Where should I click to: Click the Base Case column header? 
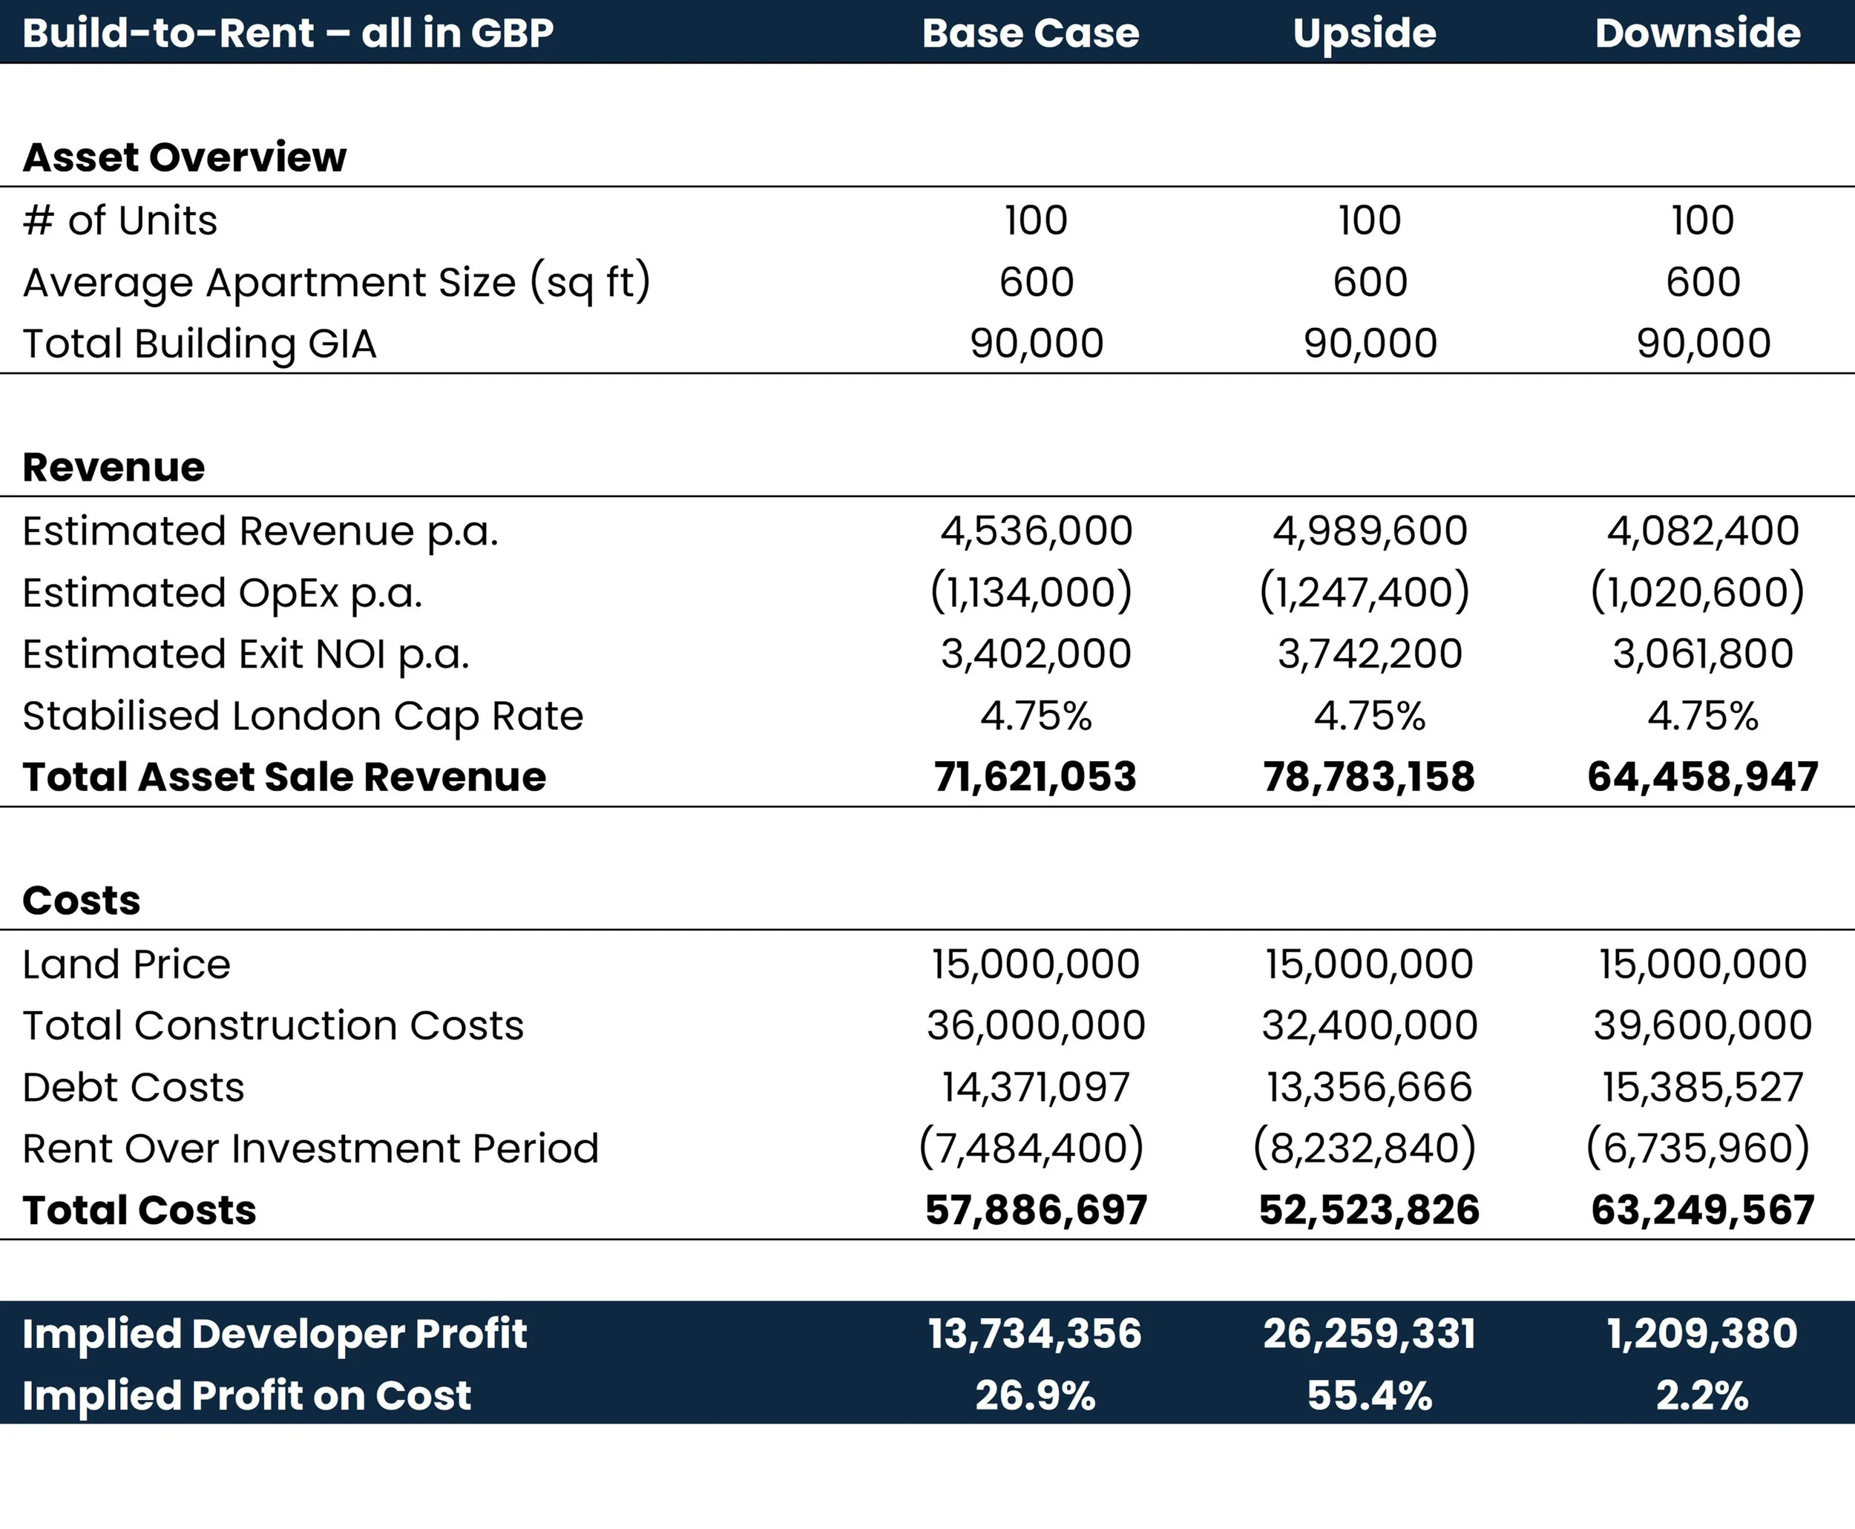(1031, 33)
